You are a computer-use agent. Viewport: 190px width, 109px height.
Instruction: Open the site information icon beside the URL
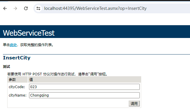pyautogui.click(x=38, y=8)
